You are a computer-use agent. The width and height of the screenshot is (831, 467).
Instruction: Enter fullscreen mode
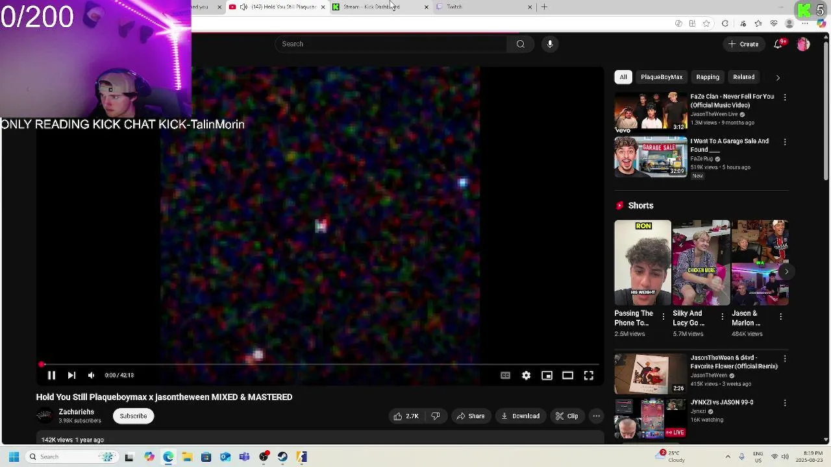(588, 375)
